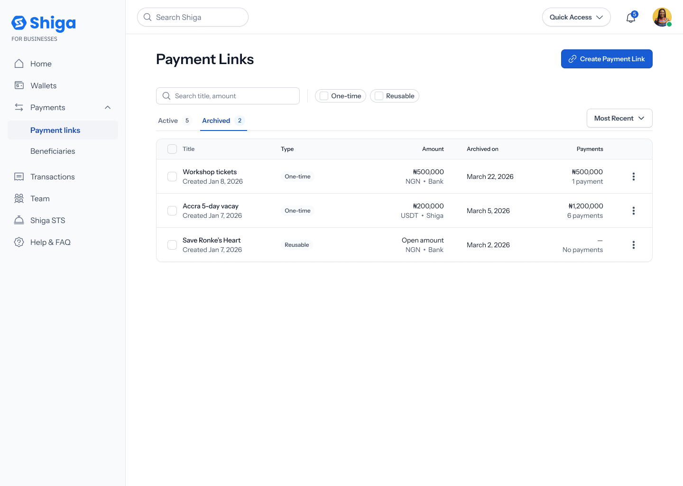Open the Most Recent sort dropdown
This screenshot has width=683, height=486.
(x=619, y=118)
